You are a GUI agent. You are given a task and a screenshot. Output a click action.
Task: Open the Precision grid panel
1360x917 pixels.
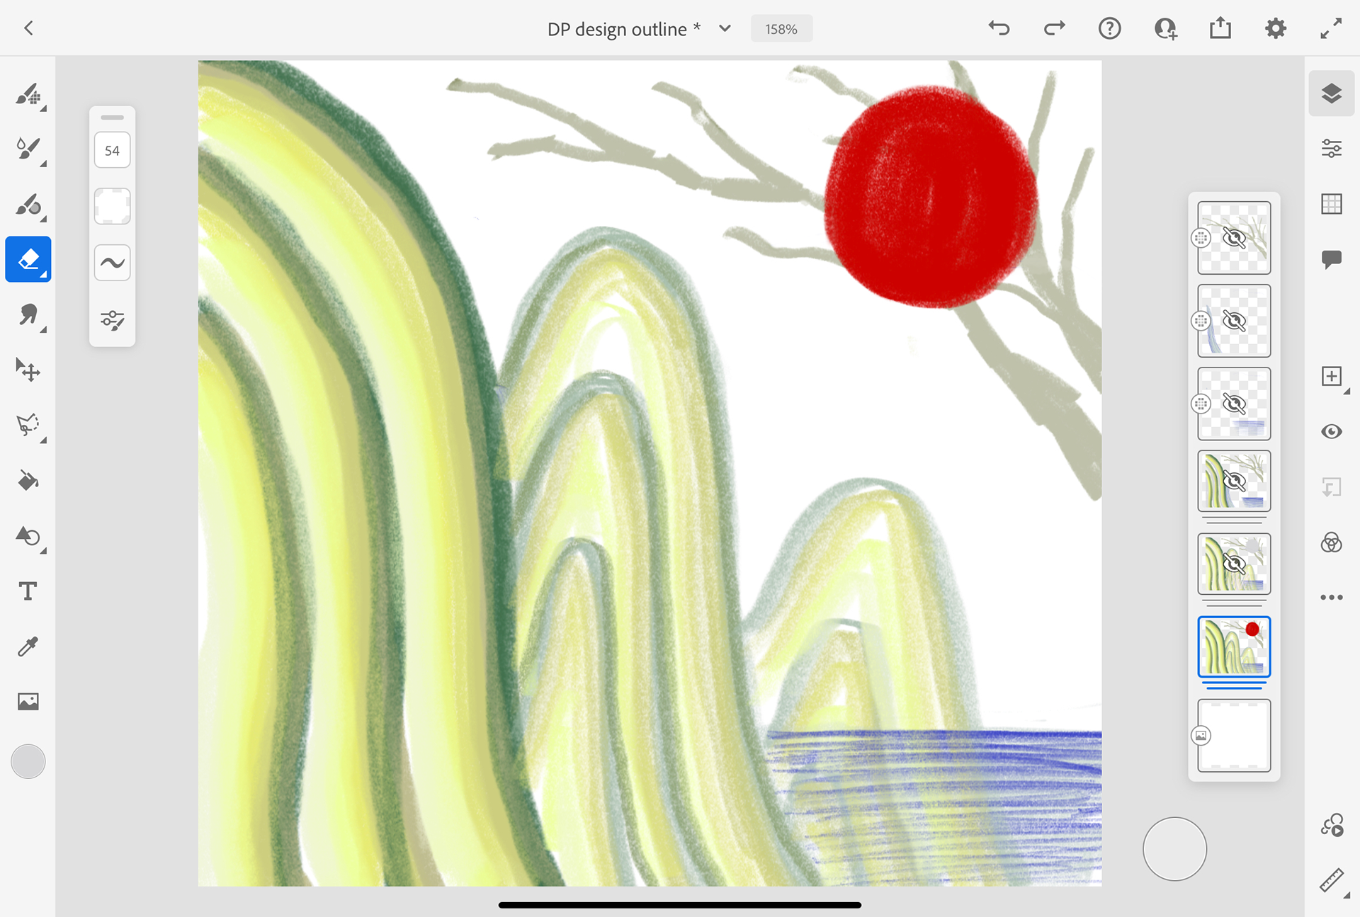(x=1332, y=204)
